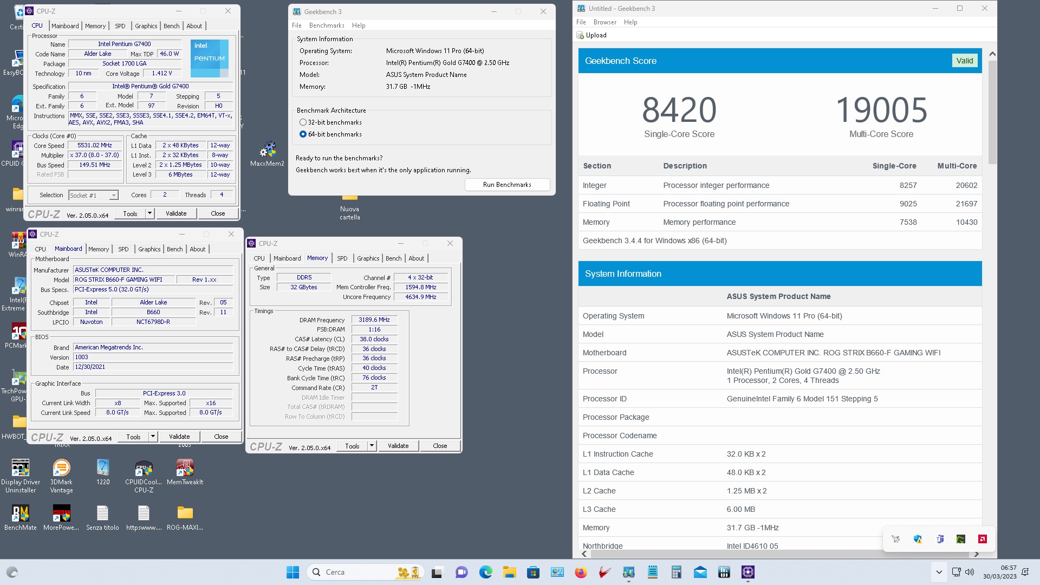
Task: Open Graphics tab in CPU-Z Mainboard window
Action: (149, 249)
